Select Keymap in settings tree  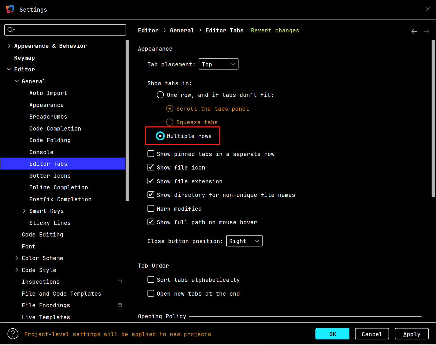pos(25,58)
